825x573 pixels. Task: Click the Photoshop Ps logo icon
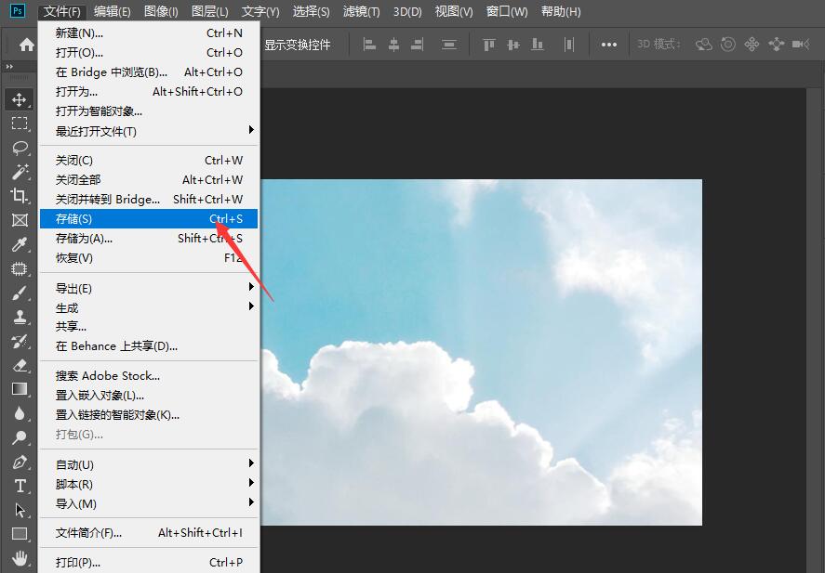pos(18,11)
